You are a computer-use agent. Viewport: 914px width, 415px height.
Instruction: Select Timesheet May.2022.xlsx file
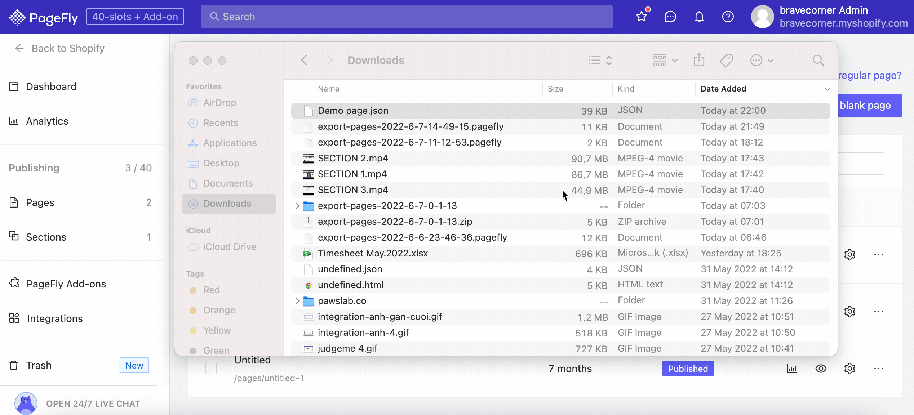pyautogui.click(x=561, y=253)
